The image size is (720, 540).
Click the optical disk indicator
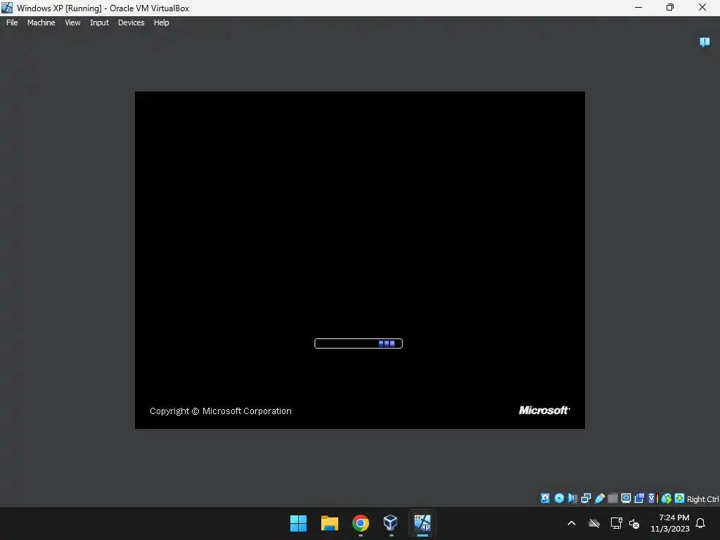(x=559, y=499)
